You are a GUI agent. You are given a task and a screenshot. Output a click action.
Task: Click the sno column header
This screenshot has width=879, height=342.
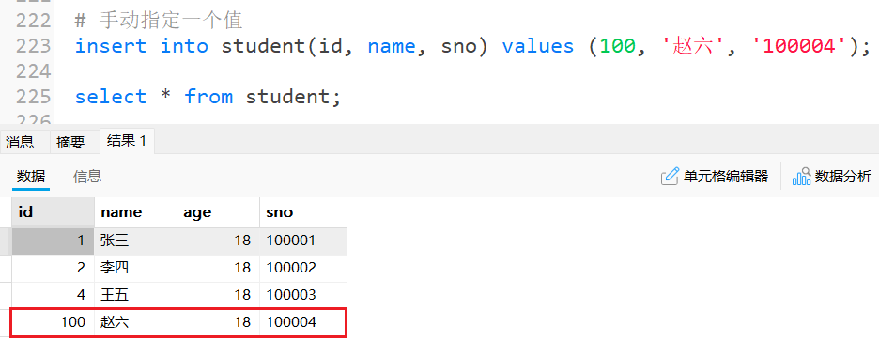(303, 212)
